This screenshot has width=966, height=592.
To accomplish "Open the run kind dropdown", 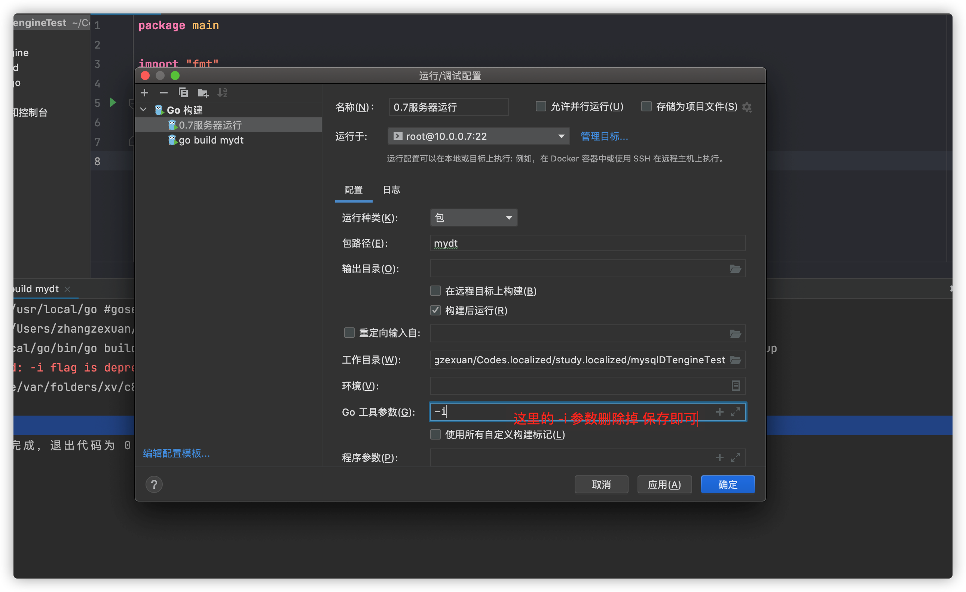I will point(473,218).
